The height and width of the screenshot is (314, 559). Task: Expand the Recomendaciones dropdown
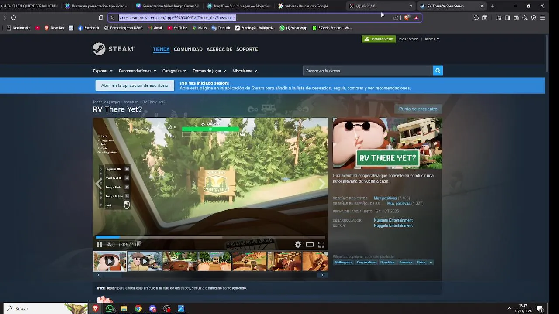click(138, 71)
